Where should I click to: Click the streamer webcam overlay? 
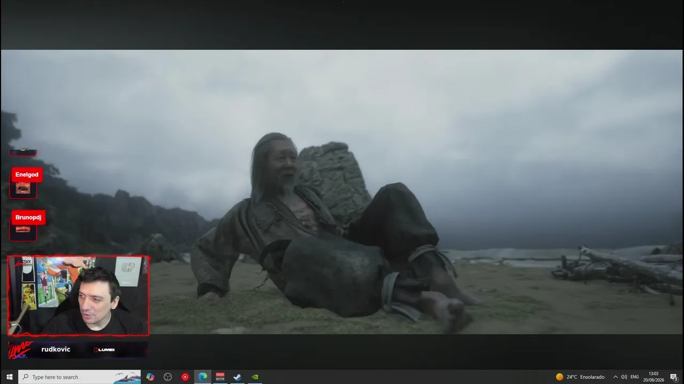tap(78, 296)
